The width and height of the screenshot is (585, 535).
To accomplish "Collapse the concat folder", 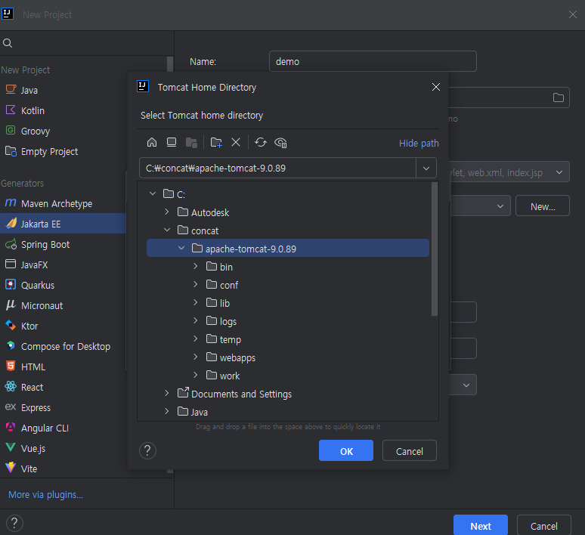I will [167, 230].
